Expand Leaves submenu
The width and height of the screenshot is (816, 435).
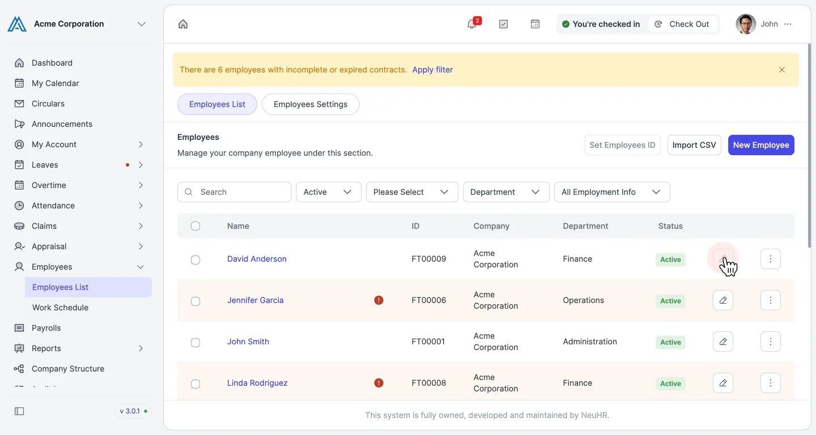[x=141, y=165]
